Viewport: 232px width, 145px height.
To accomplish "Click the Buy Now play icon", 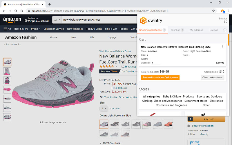I will click(x=191, y=119).
